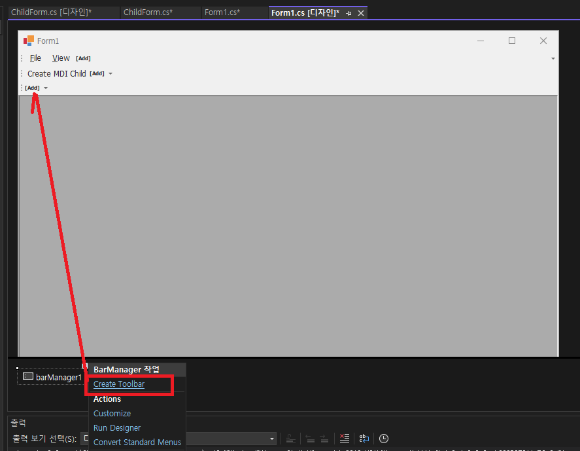Viewport: 580px width, 451px height.
Task: Select the Form1.cs [디자인] tab
Action: point(305,13)
